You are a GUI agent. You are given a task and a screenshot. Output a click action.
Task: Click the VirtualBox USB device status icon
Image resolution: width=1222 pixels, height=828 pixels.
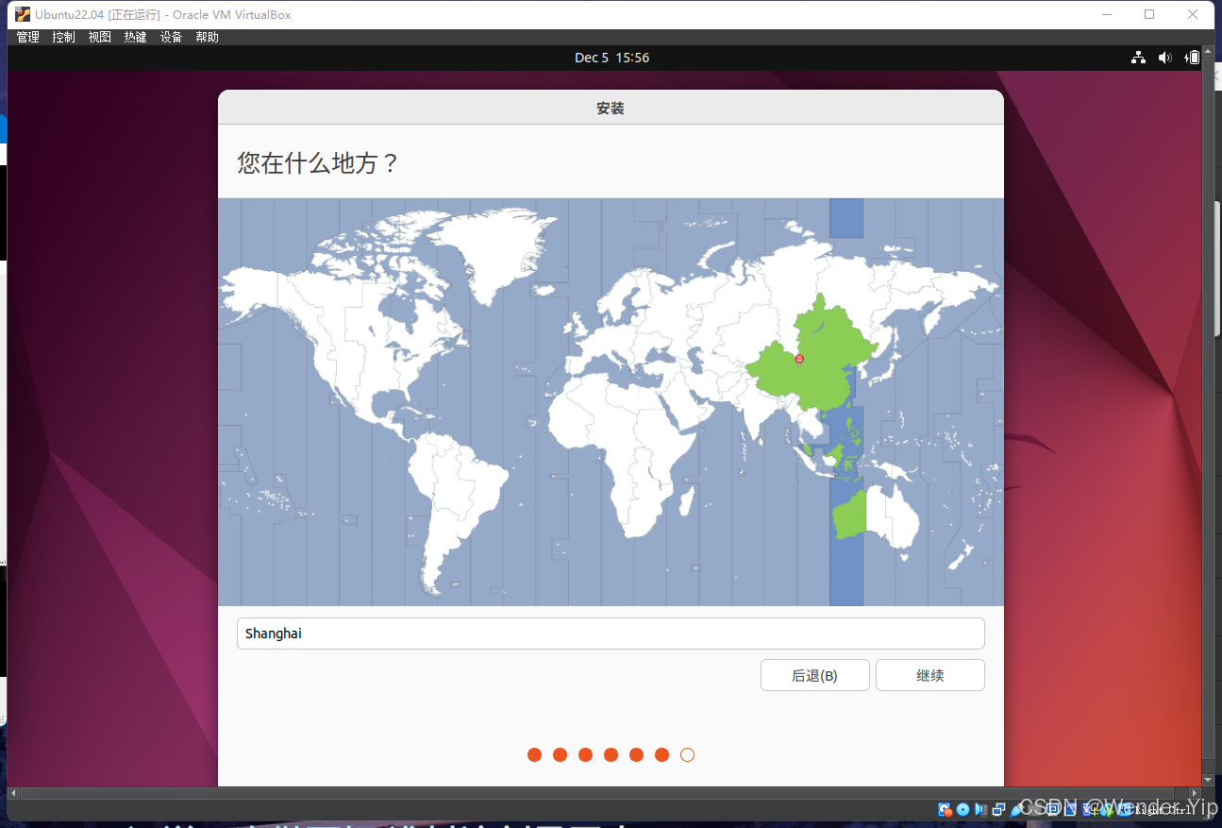(1016, 810)
